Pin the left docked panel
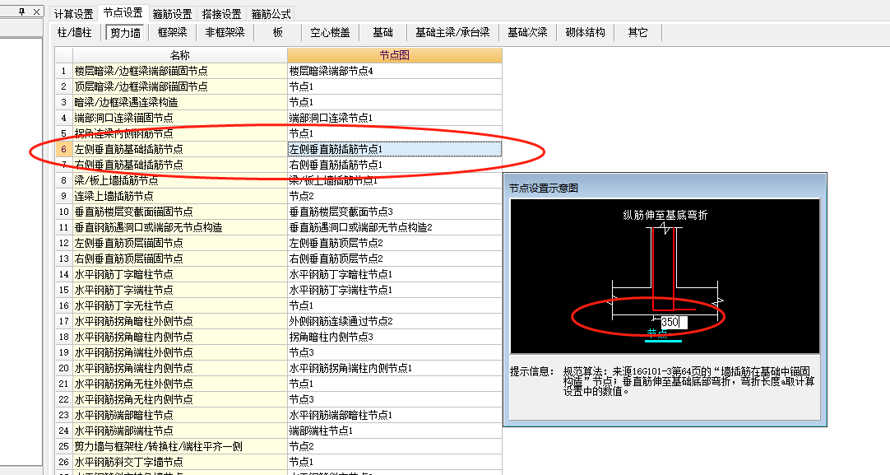Viewport: 890px width, 475px height. (x=22, y=12)
